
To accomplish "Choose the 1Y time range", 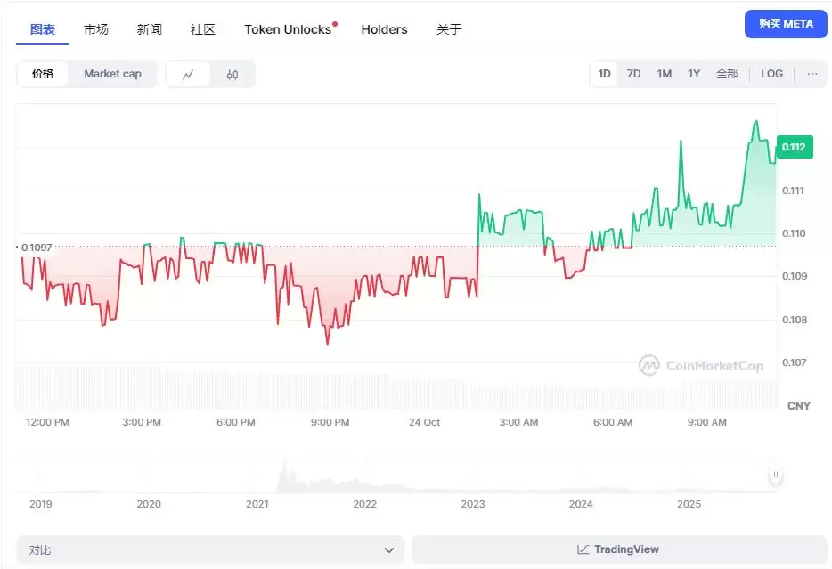I will tap(694, 74).
